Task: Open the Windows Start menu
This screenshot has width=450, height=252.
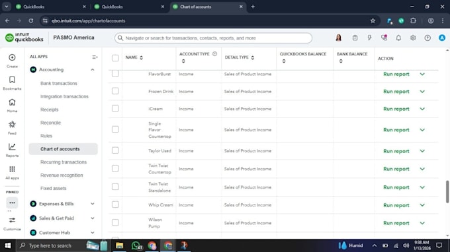Action: (8, 245)
